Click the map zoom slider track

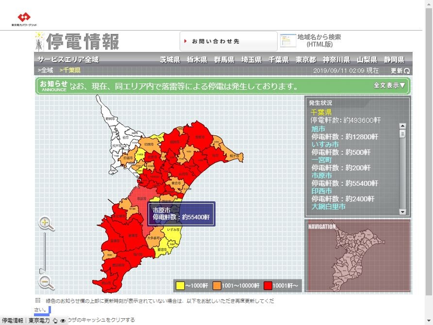[x=45, y=252]
